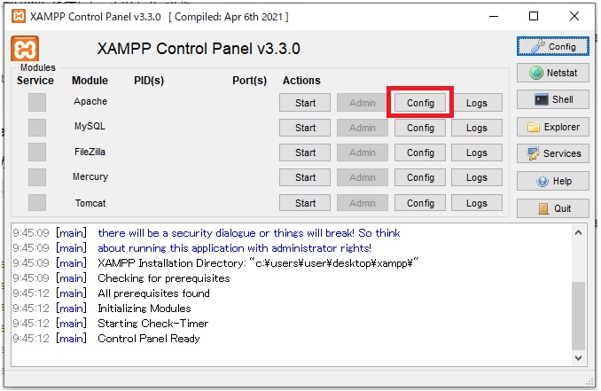Open the main Config button with wrench icon

coord(552,46)
